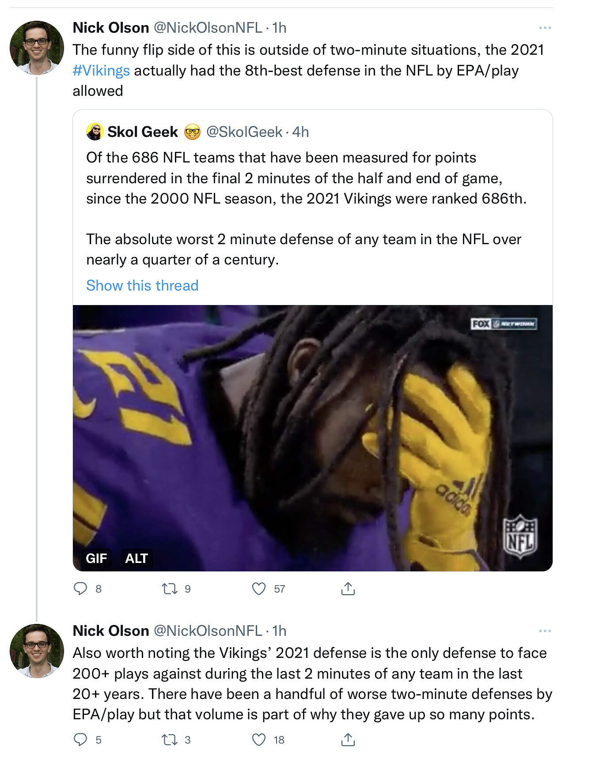Retweet the first tweet with 9 retweets

[170, 589]
